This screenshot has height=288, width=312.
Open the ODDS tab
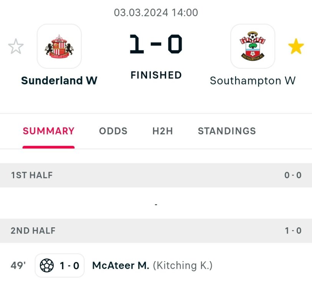tap(113, 131)
